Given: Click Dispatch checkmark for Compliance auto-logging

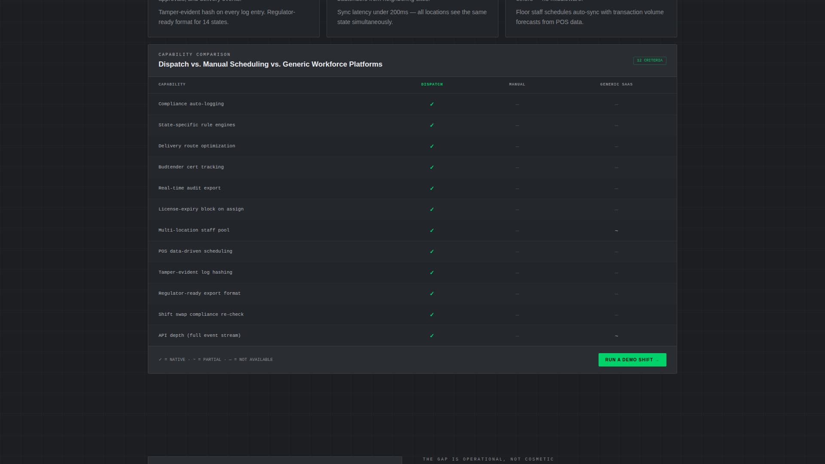Looking at the screenshot, I should point(432,104).
